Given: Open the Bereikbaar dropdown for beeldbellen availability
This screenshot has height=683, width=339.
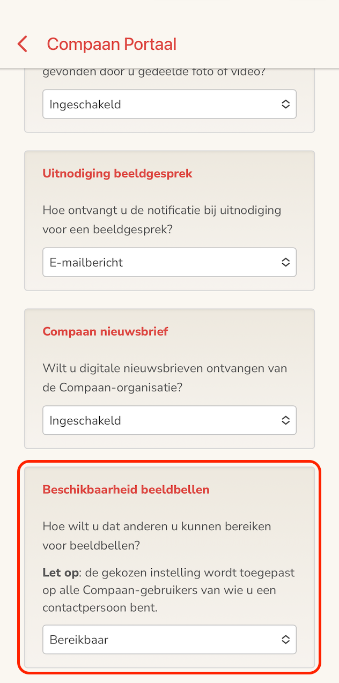Looking at the screenshot, I should [169, 640].
